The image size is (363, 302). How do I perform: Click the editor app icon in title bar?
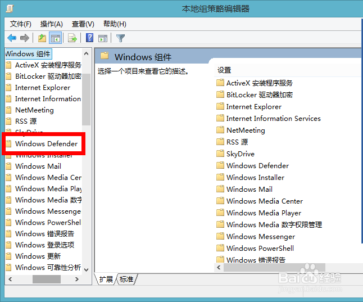(x=10, y=9)
